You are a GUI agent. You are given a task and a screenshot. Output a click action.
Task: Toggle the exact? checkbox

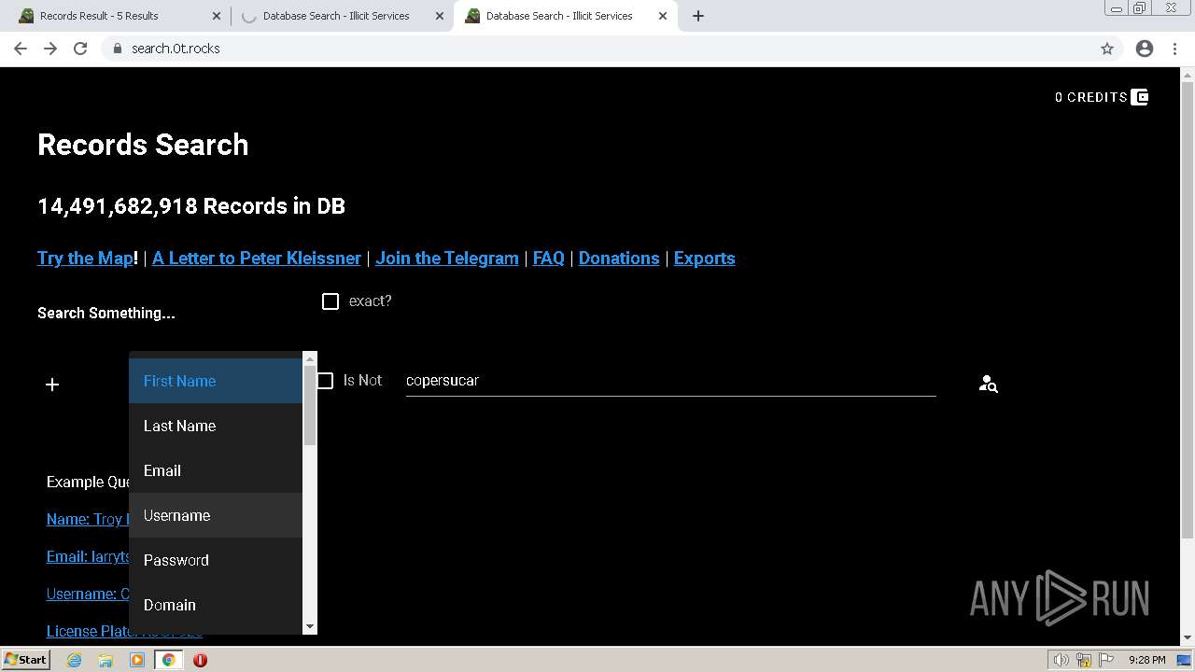tap(330, 301)
